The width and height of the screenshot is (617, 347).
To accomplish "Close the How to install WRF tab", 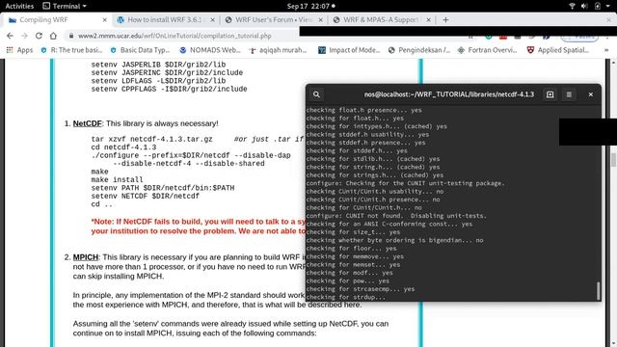I will pyautogui.click(x=212, y=19).
